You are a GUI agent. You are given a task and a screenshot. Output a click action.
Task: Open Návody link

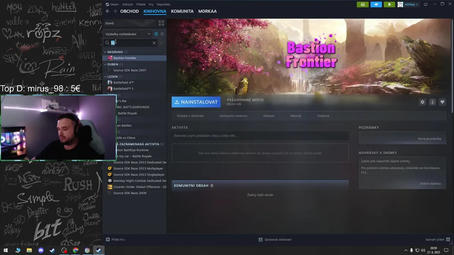tap(296, 116)
